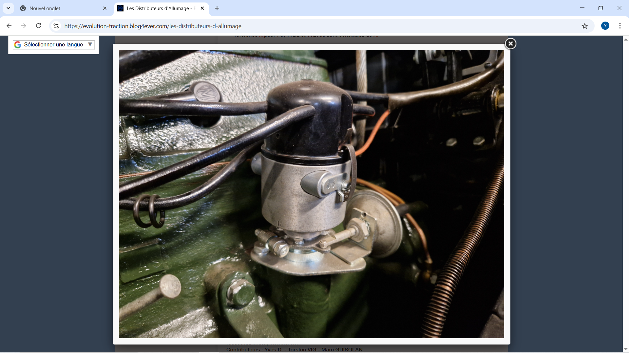This screenshot has height=353, width=629.
Task: Go back to previous page
Action: (9, 26)
